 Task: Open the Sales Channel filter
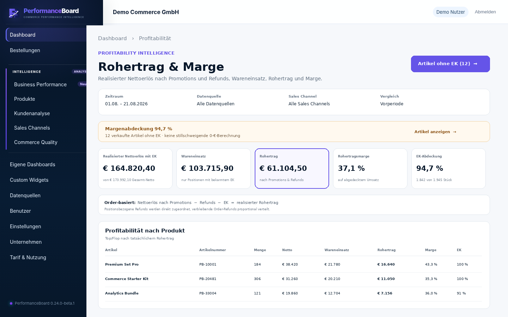pos(309,104)
